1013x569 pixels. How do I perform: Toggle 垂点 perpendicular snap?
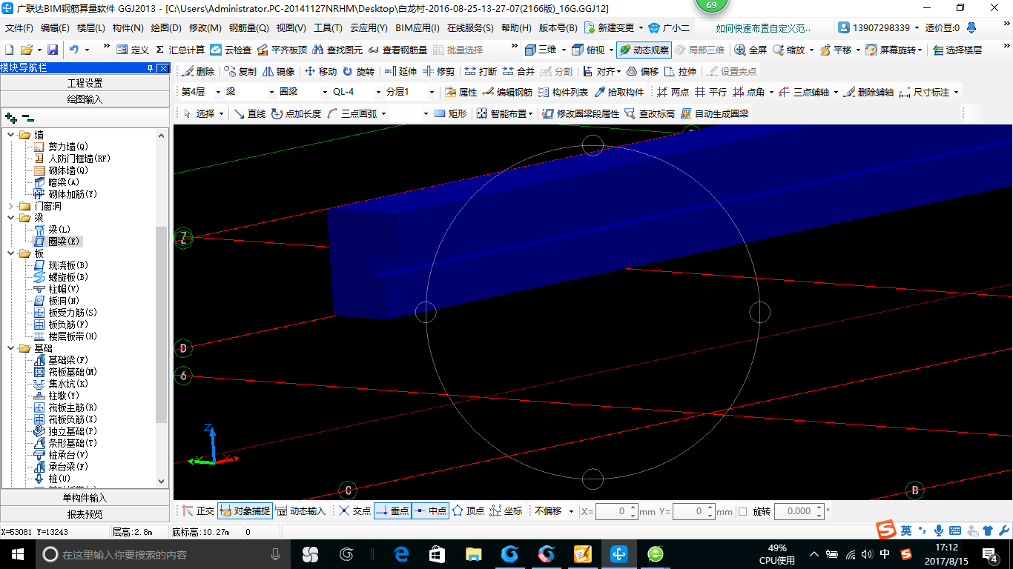[392, 511]
